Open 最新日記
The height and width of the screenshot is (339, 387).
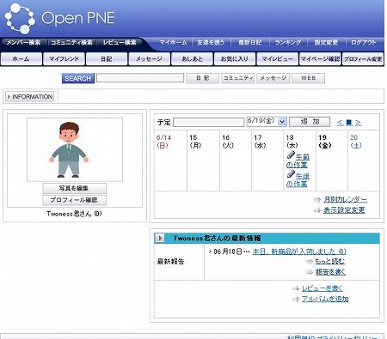point(249,42)
